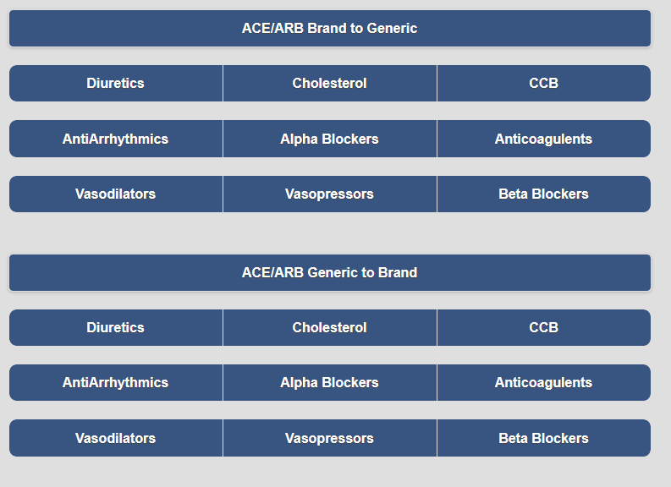This screenshot has width=671, height=487.
Task: Choose Cholesterol under Generic to Brand
Action: tap(329, 327)
